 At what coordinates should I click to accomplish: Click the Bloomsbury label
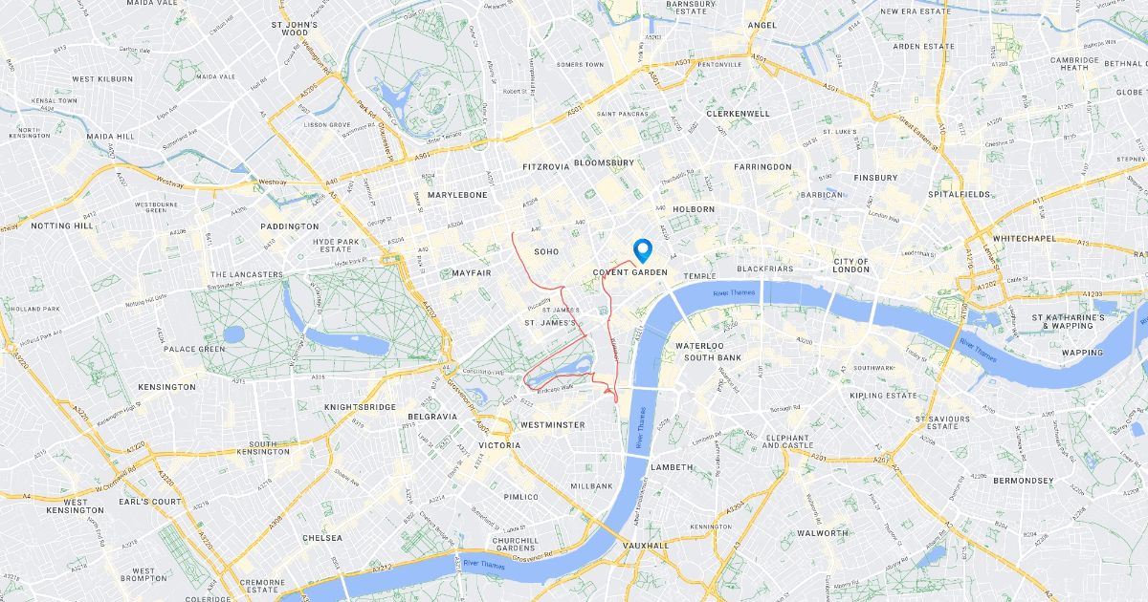604,162
